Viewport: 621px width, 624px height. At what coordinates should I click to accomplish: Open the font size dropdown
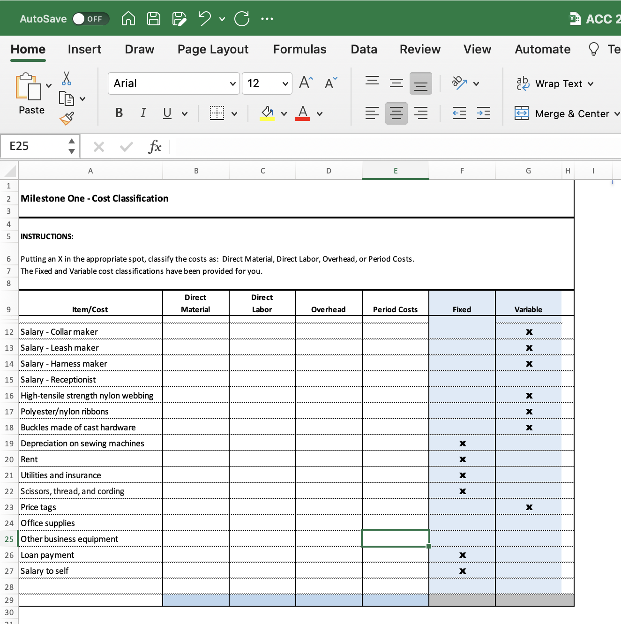click(285, 83)
